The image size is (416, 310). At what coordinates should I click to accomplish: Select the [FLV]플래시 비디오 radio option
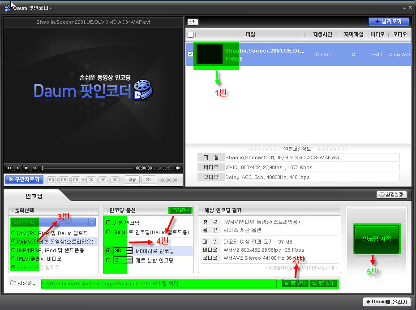pos(13,258)
